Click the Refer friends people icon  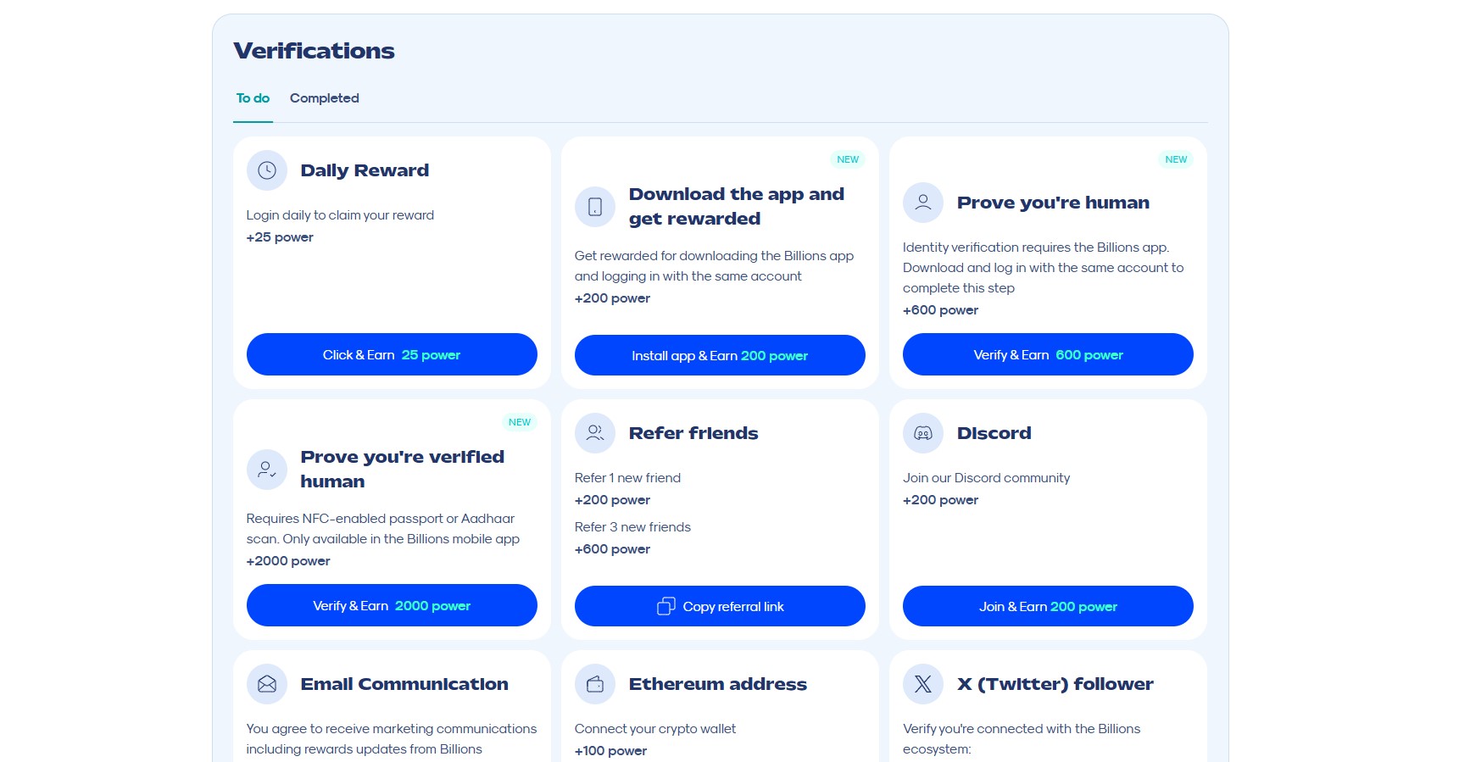(x=595, y=433)
